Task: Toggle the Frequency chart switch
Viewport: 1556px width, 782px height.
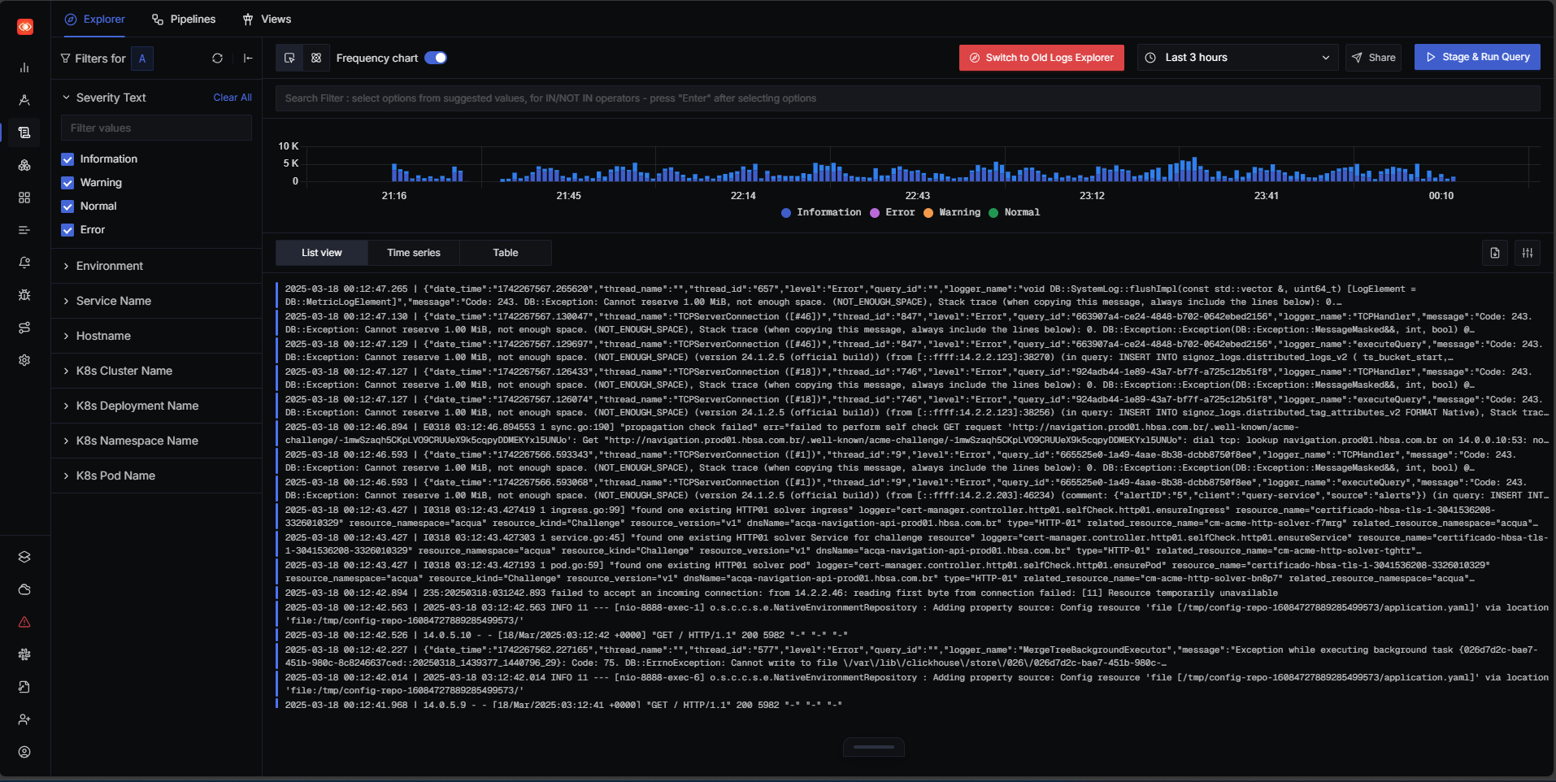Action: click(436, 58)
